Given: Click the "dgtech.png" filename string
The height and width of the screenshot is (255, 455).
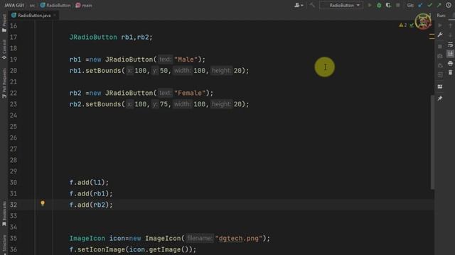Looking at the screenshot, I should pos(239,239).
